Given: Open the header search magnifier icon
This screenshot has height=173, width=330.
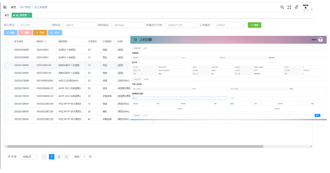Looking at the screenshot, I should (282, 7).
